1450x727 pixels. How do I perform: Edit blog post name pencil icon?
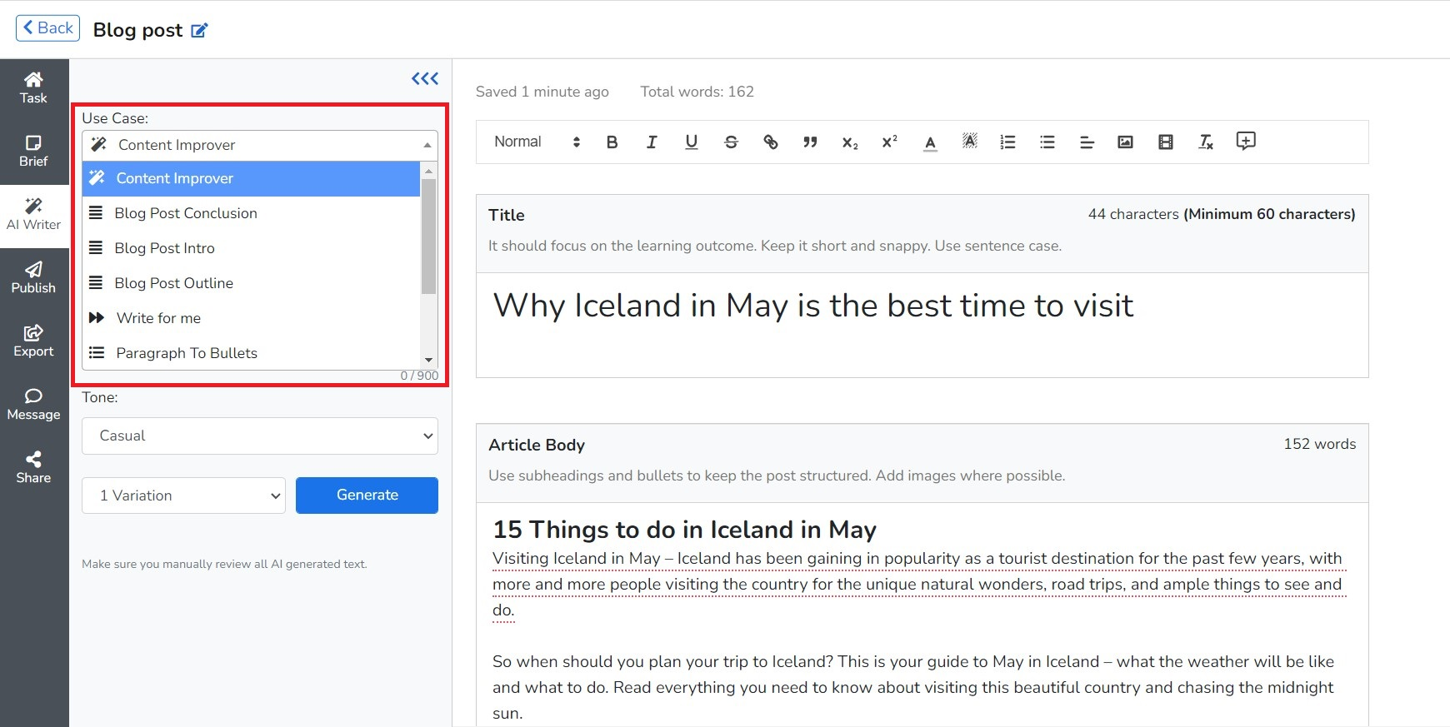coord(199,31)
